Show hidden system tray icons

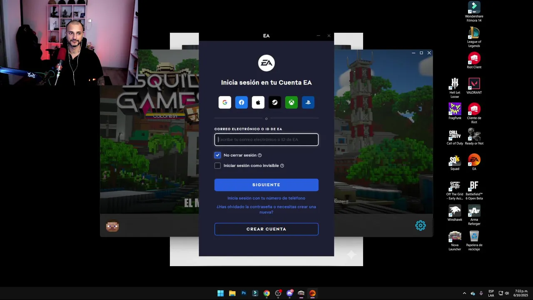pyautogui.click(x=464, y=293)
